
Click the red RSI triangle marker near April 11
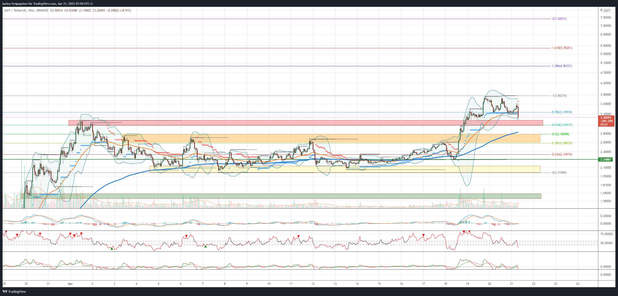298,236
